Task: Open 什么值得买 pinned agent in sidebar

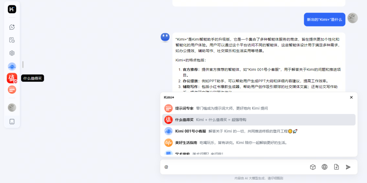Action: tap(12, 78)
